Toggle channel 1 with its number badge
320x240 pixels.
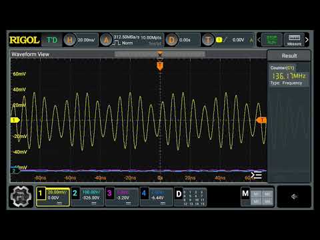(41, 193)
